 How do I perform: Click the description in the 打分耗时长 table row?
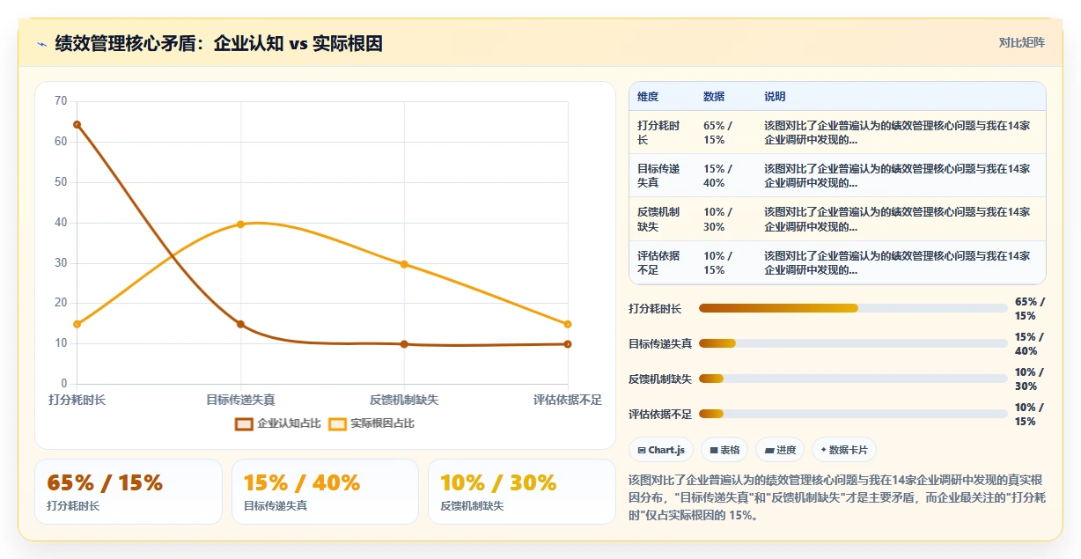pos(897,133)
